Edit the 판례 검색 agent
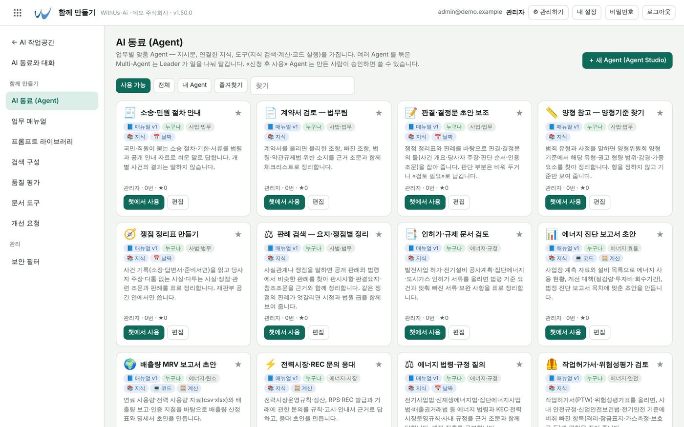Image resolution: width=684 pixels, height=427 pixels. tap(318, 332)
